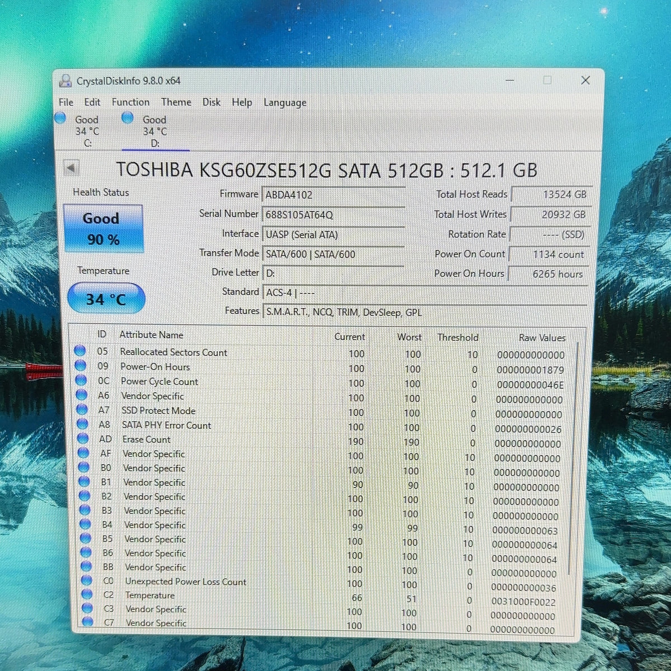Click the Total Host Writes value
Screen dimensions: 671x671
click(x=550, y=214)
